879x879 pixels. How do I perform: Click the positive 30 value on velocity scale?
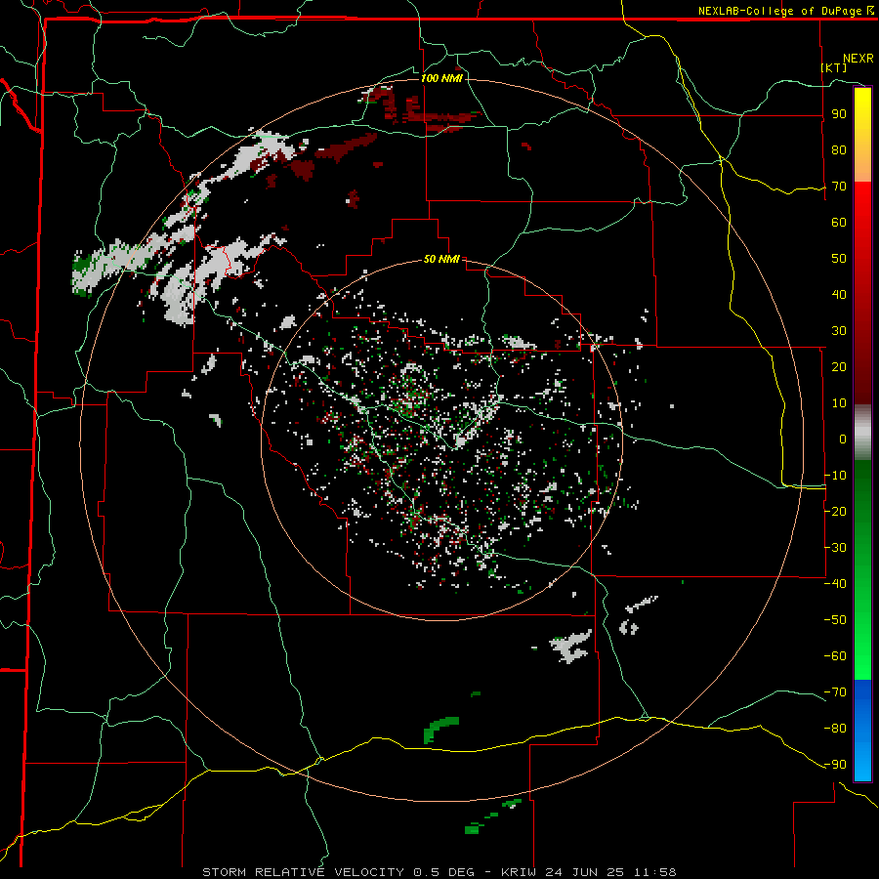[x=839, y=331]
